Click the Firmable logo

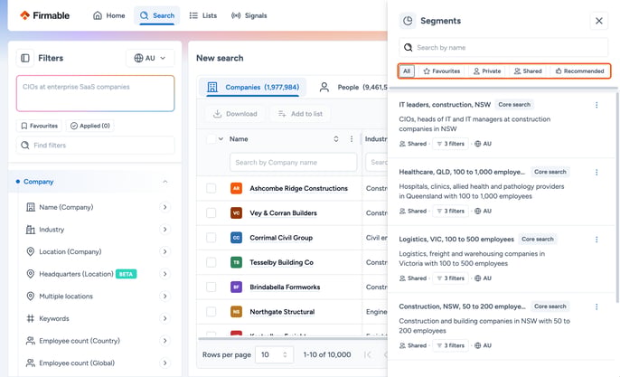44,15
